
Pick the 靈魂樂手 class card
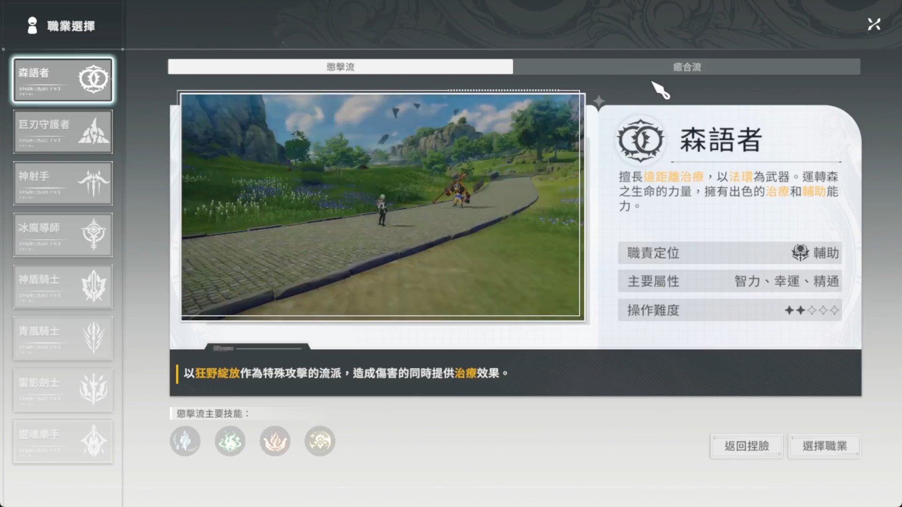[x=62, y=441]
